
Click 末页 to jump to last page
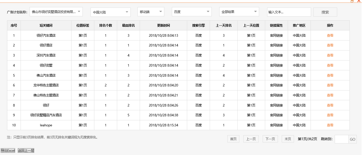287,138
